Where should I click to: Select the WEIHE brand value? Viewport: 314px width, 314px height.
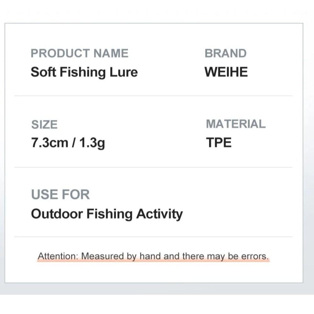point(226,72)
